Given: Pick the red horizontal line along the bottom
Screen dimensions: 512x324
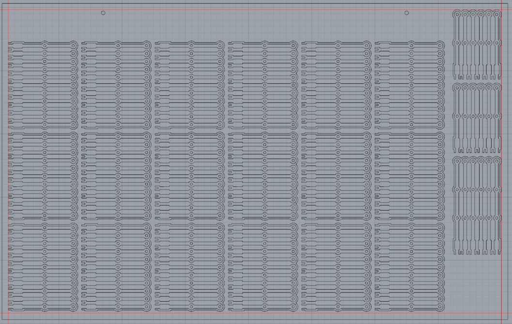Looking at the screenshot, I should (242, 313).
